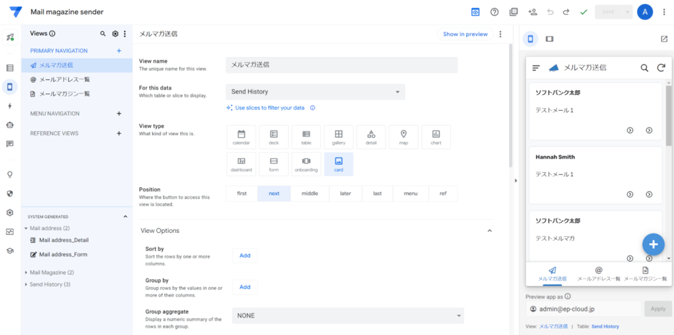This screenshot has width=674, height=335.
Task: Click the undo arrow in top toolbar
Action: (x=550, y=12)
